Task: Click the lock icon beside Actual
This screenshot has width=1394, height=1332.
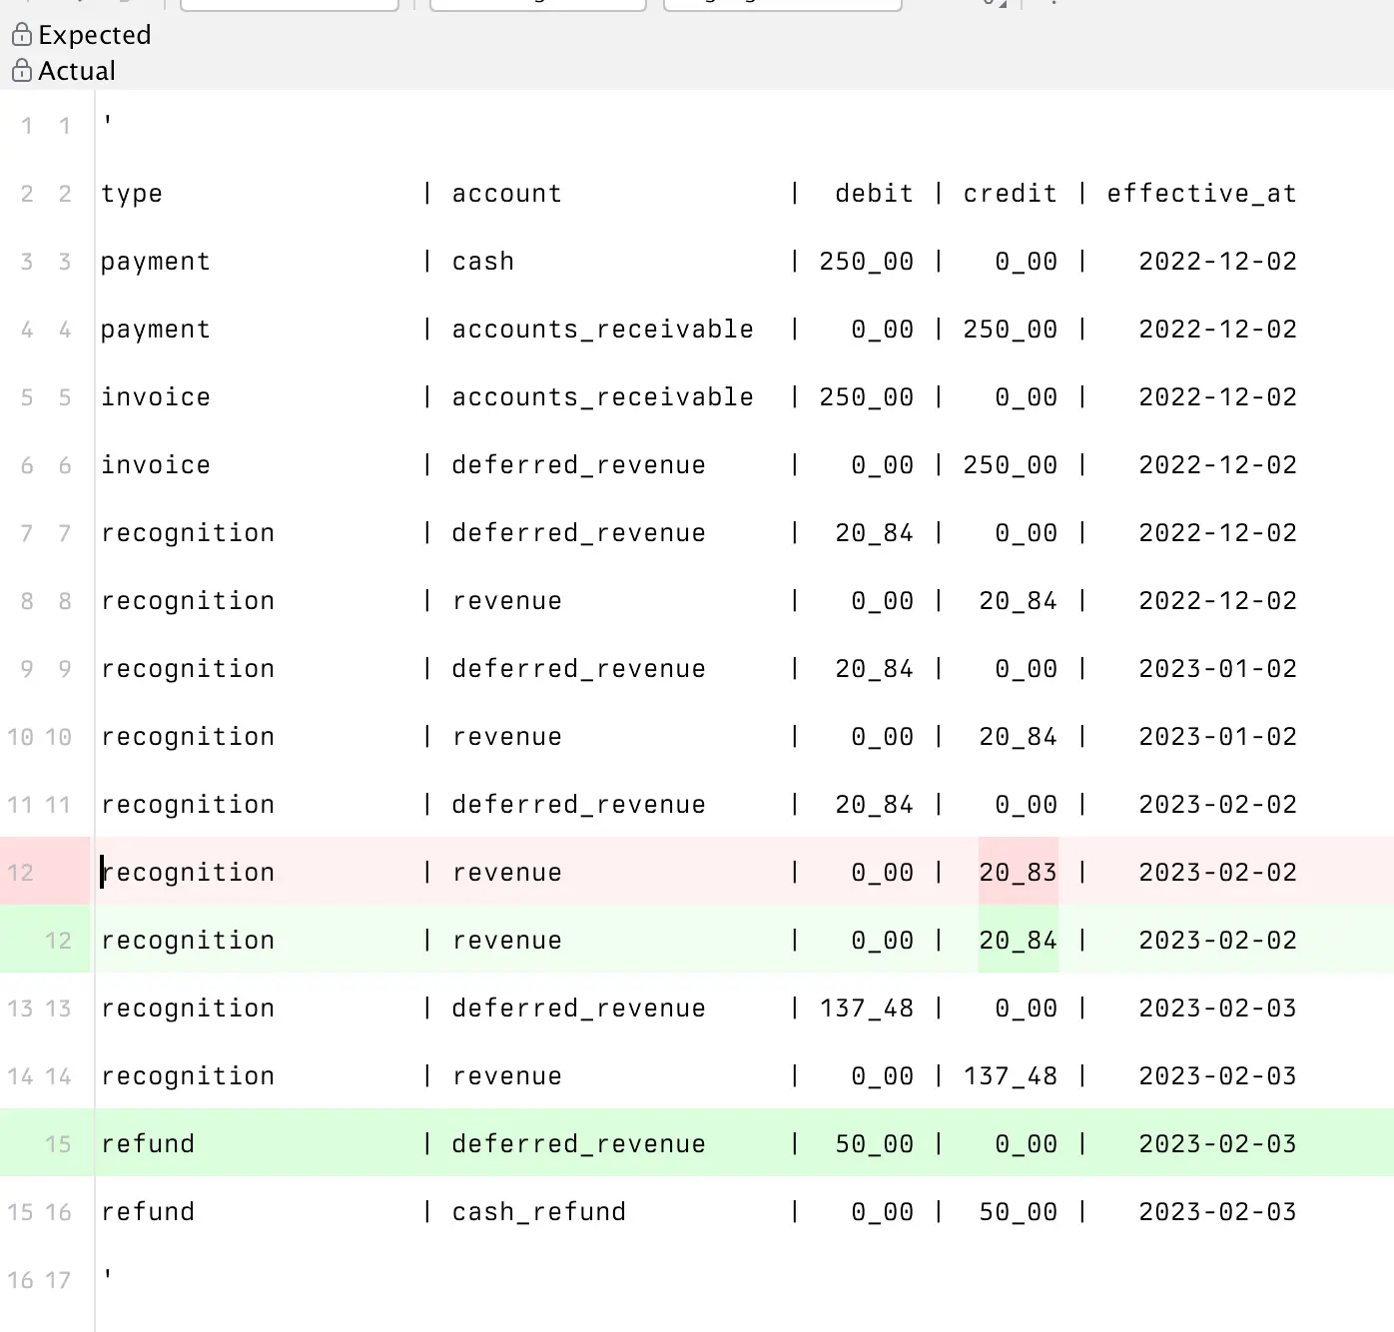Action: pyautogui.click(x=22, y=70)
